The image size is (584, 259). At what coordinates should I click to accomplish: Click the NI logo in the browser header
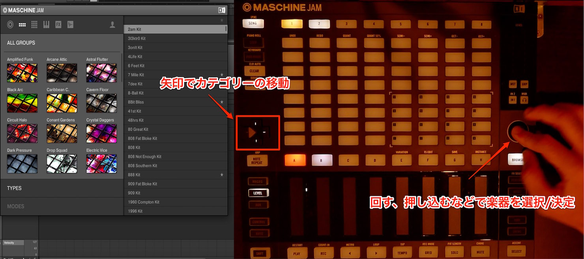[222, 10]
